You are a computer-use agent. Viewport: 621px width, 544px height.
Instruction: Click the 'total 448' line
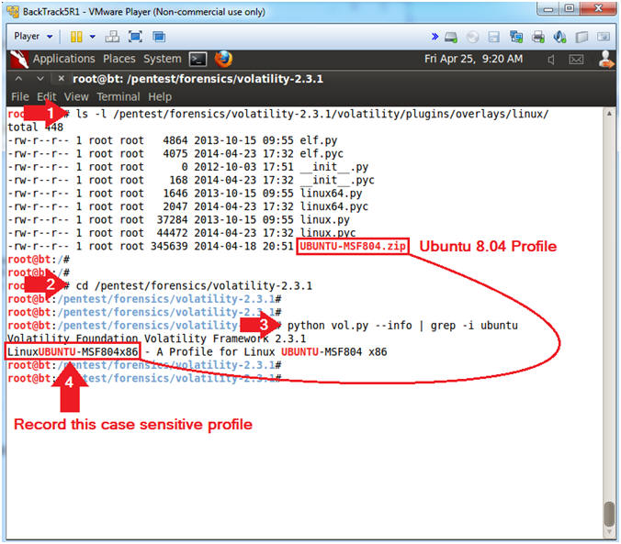tap(35, 128)
